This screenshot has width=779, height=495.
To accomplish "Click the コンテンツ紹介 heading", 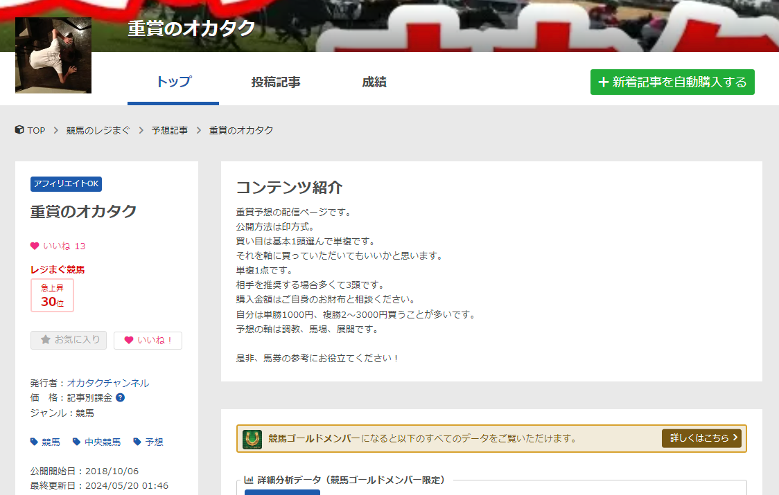I will tap(289, 188).
